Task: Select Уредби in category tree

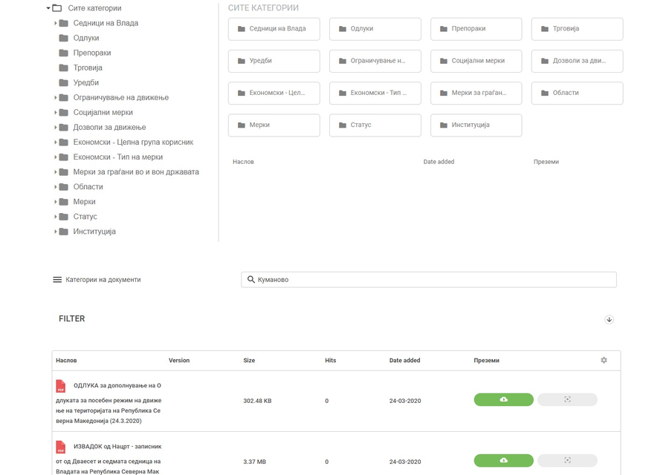Action: [85, 82]
